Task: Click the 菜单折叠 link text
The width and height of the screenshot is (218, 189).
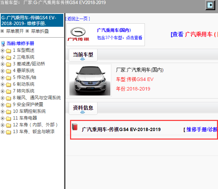Action: [40, 31]
